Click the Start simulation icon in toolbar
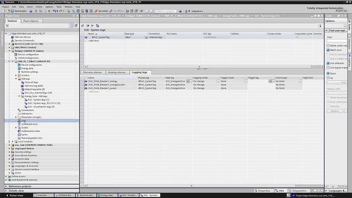 87,11
